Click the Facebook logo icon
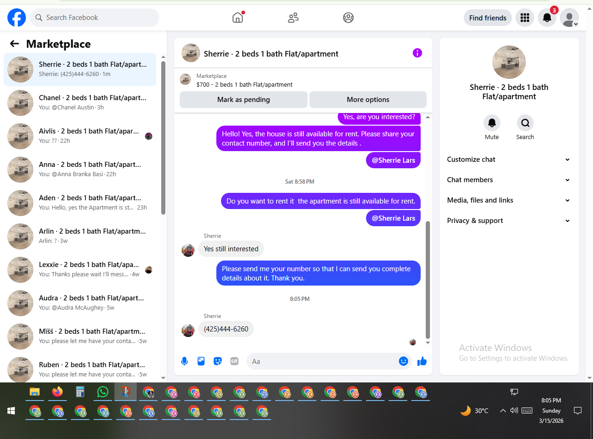Image resolution: width=593 pixels, height=439 pixels. tap(17, 18)
